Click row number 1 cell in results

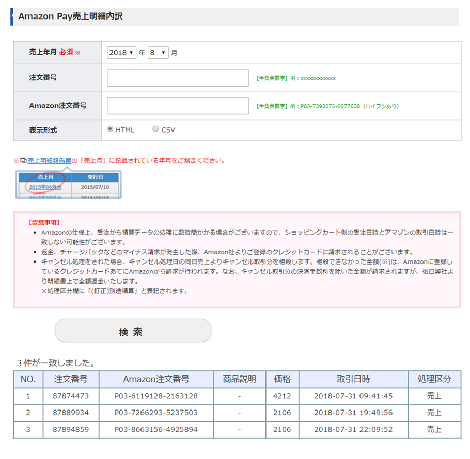28,396
